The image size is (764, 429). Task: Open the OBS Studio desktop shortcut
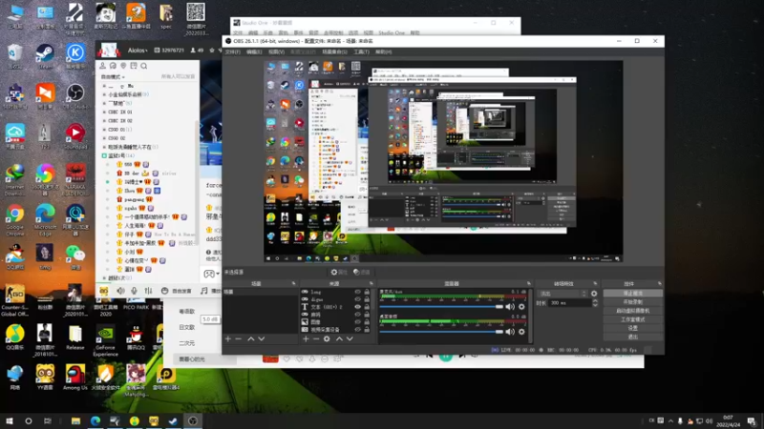[x=75, y=97]
